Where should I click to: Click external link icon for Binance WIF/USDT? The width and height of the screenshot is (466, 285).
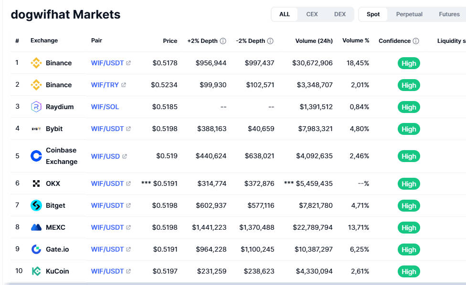pyautogui.click(x=128, y=63)
